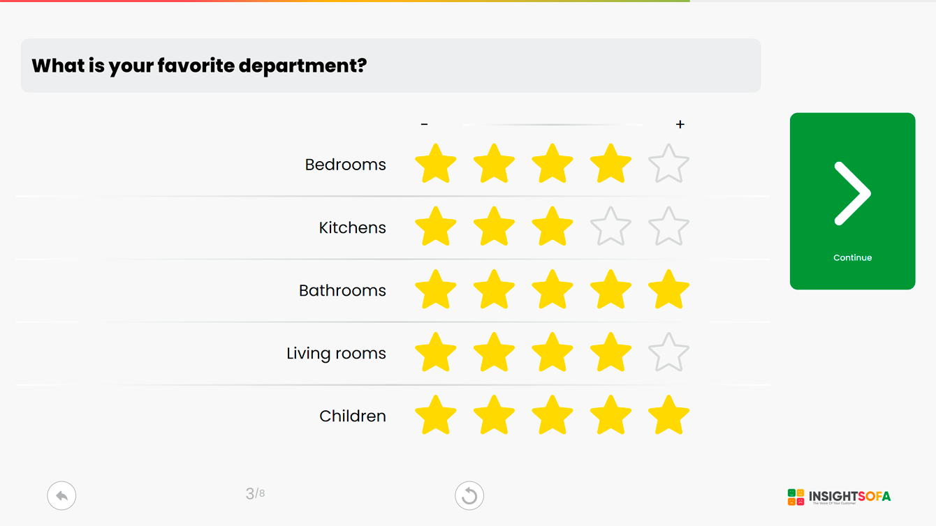936x526 pixels.
Task: Select second star for Living rooms
Action: point(494,353)
